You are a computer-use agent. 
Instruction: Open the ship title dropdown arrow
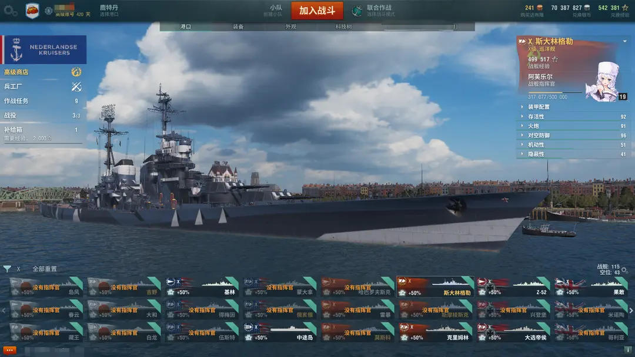click(625, 41)
